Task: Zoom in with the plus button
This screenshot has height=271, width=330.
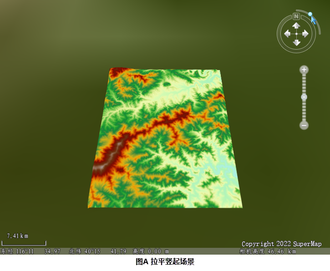Action: [x=304, y=70]
